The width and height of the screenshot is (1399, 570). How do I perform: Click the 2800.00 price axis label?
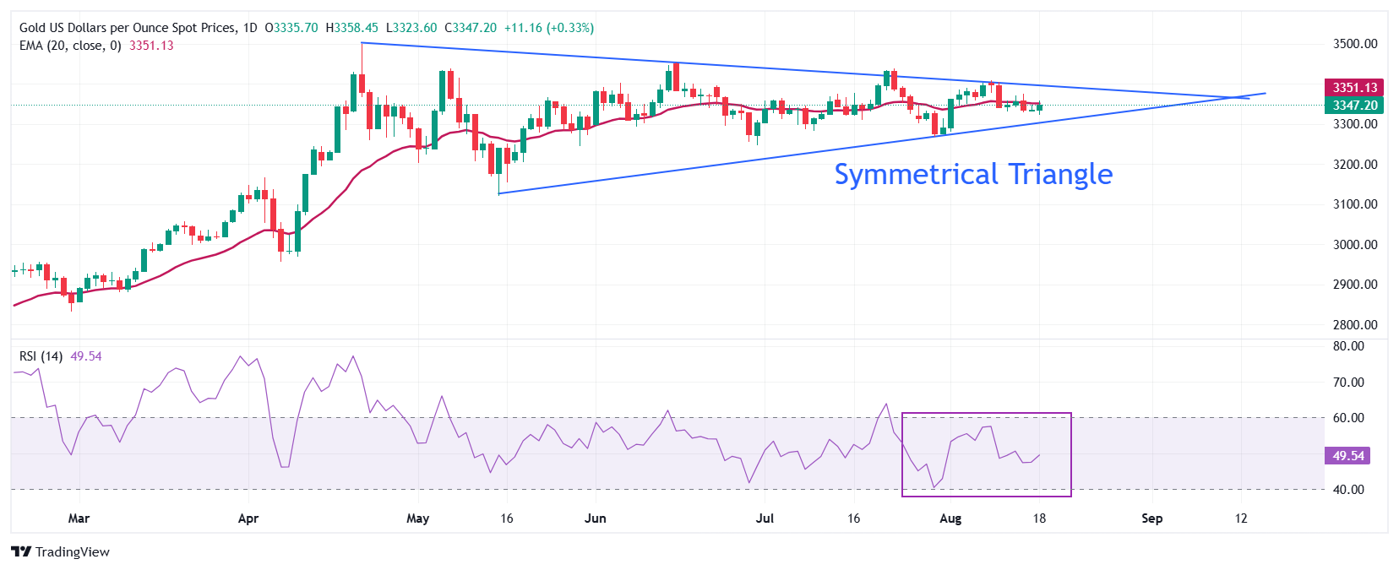click(1355, 325)
